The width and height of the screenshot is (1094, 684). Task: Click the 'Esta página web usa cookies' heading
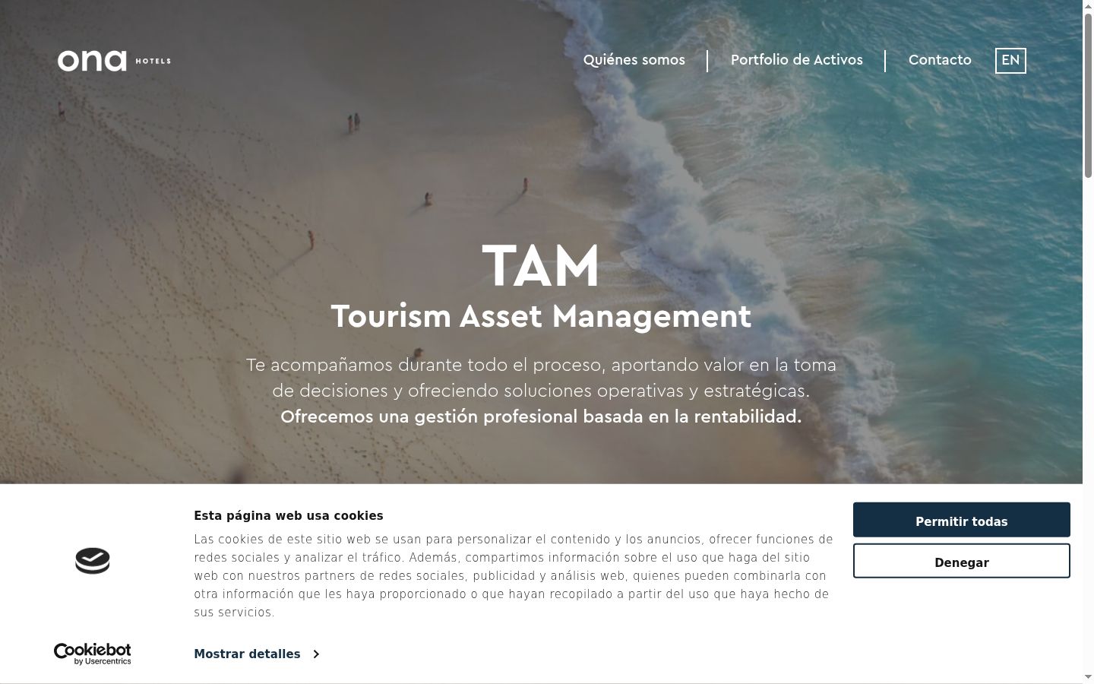click(289, 515)
